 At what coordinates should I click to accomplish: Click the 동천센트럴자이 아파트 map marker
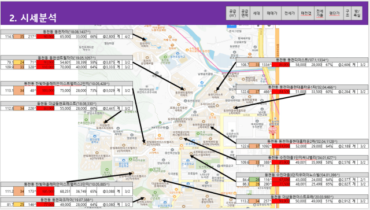(x=184, y=89)
